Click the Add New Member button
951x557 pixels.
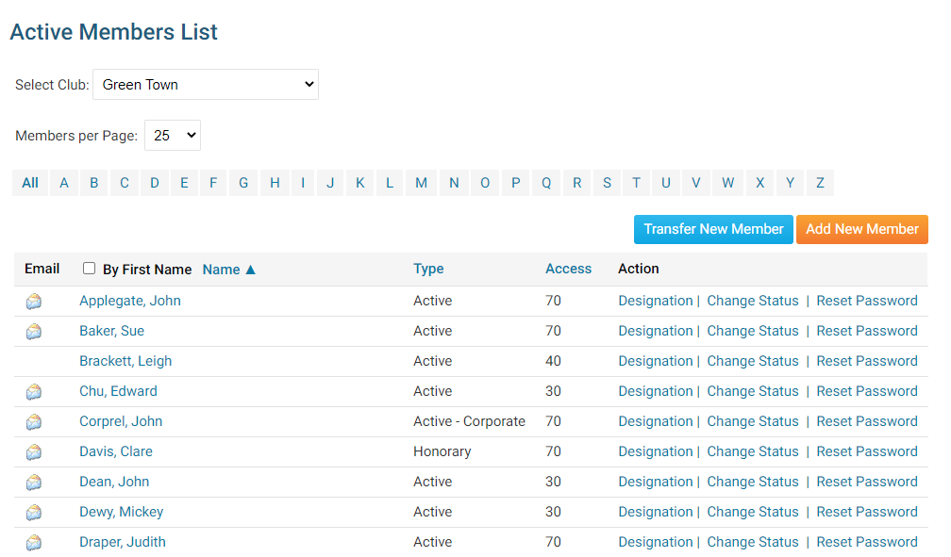(x=861, y=229)
